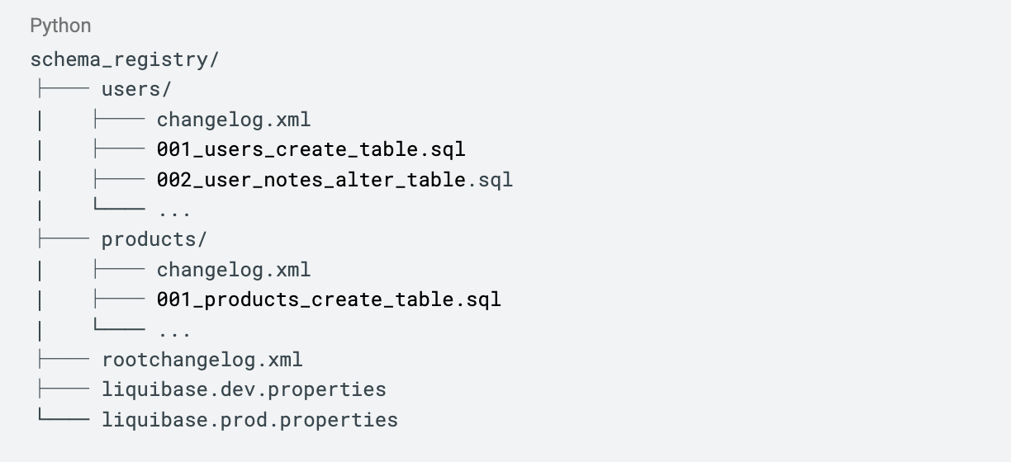Image resolution: width=1011 pixels, height=462 pixels.
Task: Open the liquibase.dev.properties file
Action: pos(244,389)
